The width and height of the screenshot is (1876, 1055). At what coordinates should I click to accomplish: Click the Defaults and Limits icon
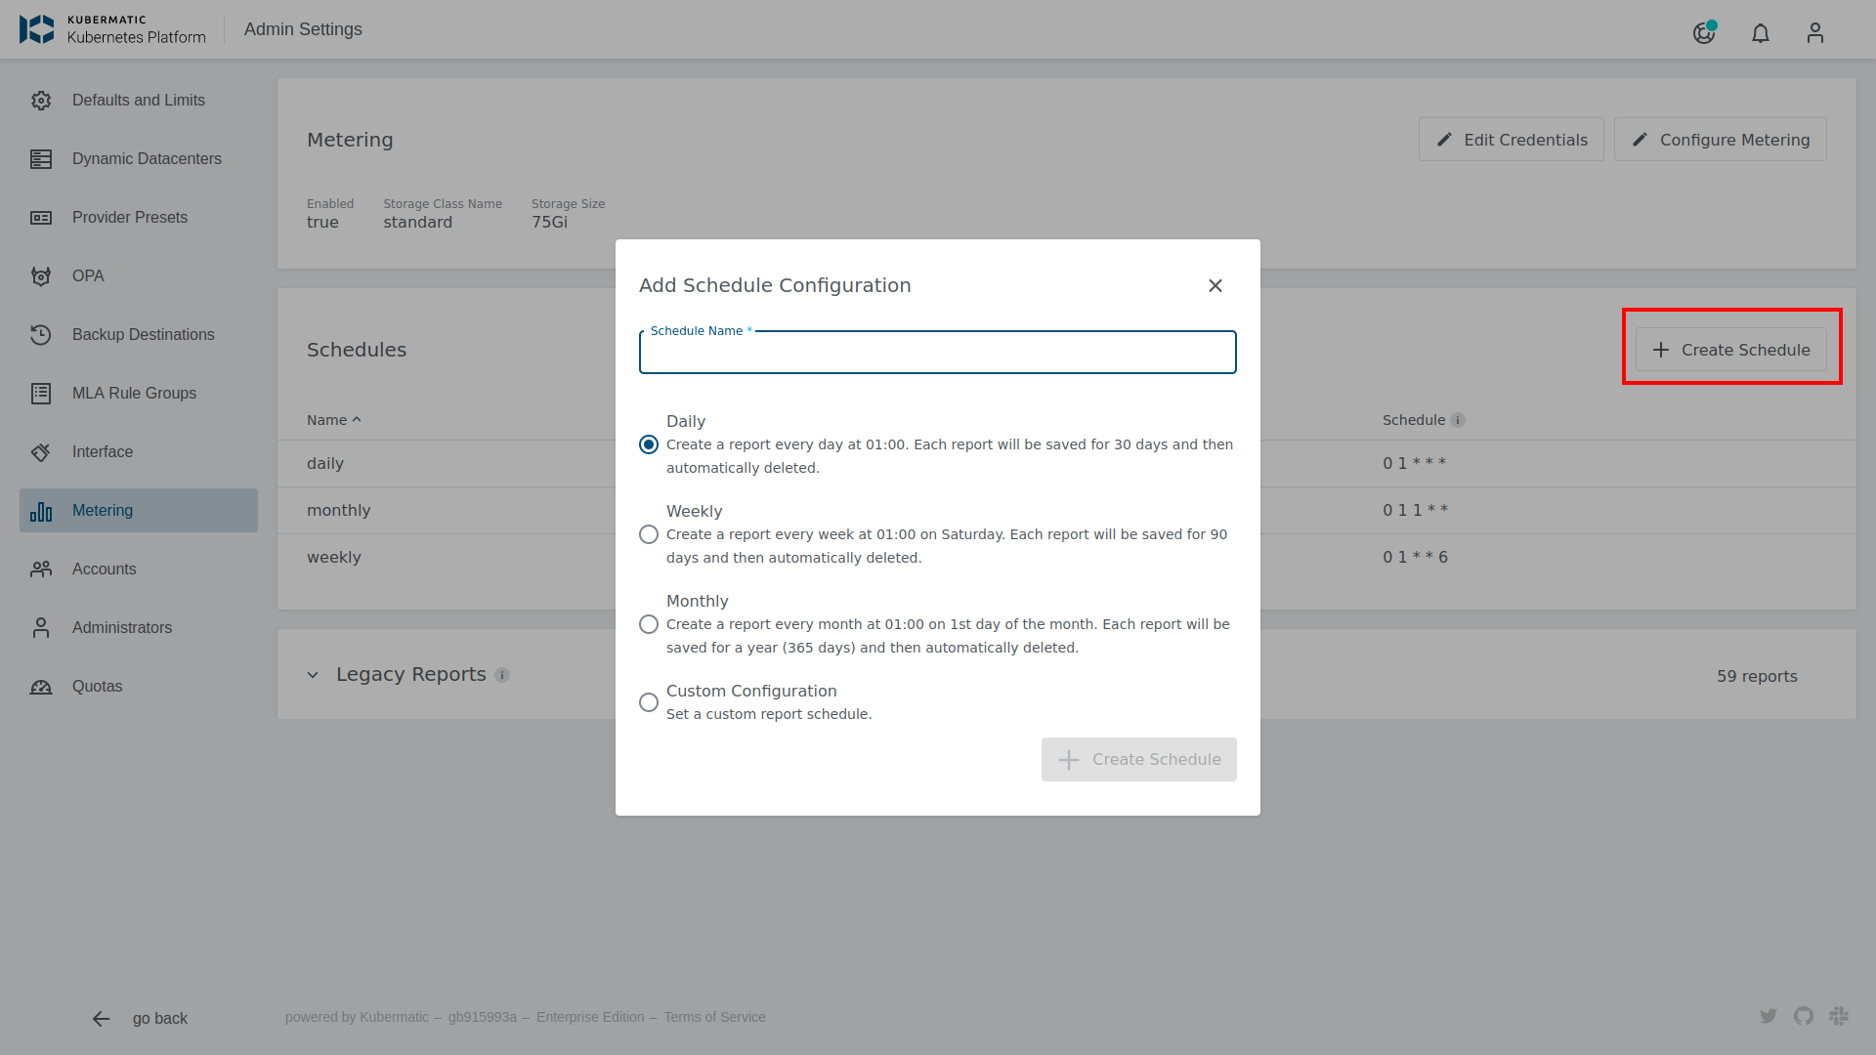(41, 101)
